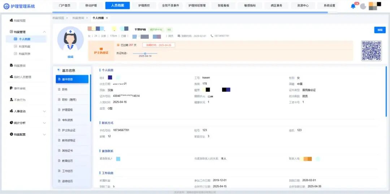
Task: Expand the 档案配置 sidebar menu
Action: (x=44, y=134)
